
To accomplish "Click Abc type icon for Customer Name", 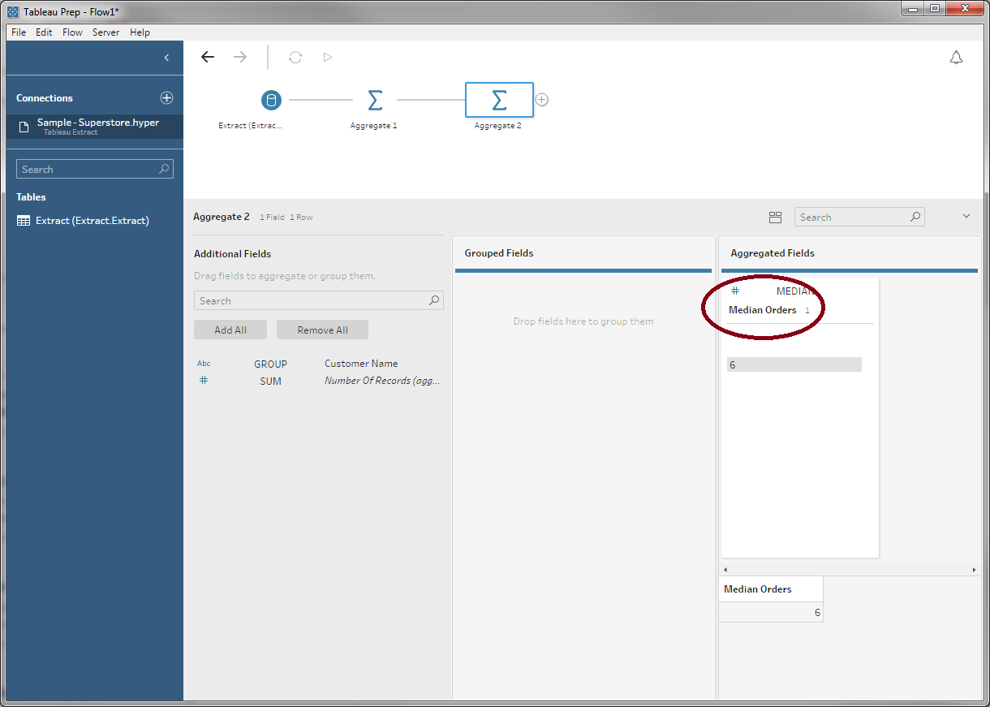I will (x=204, y=364).
